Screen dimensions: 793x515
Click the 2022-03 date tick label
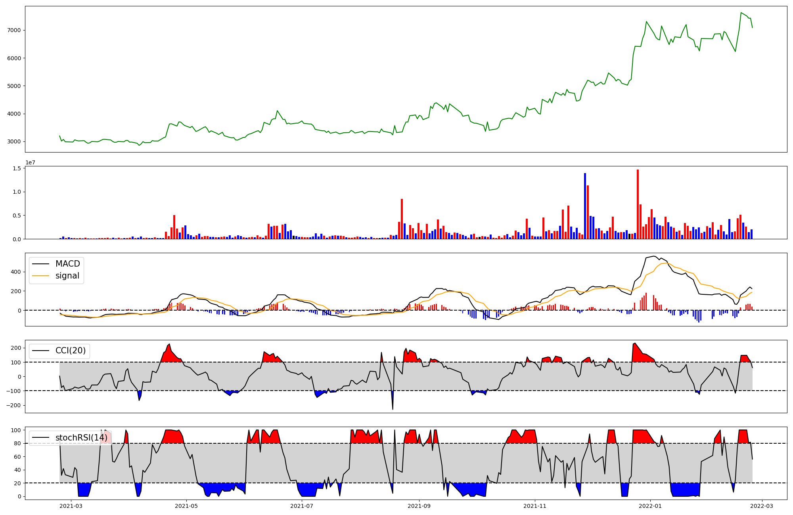click(x=762, y=506)
